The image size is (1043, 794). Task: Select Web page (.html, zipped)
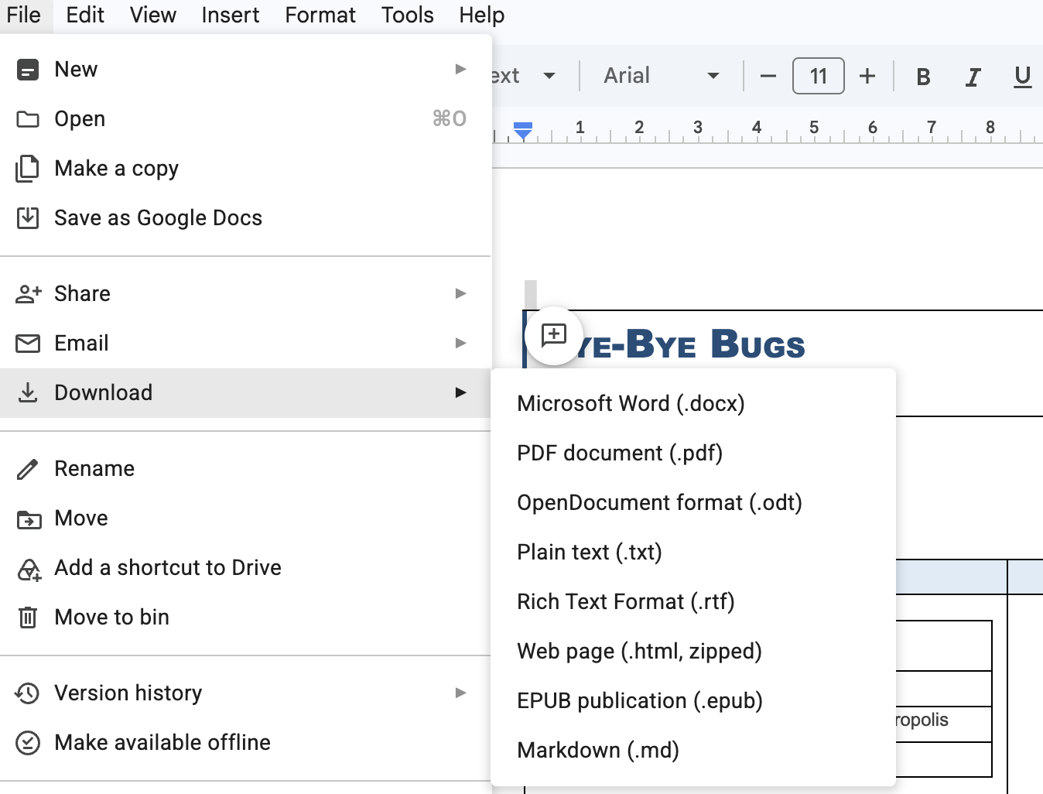pyautogui.click(x=693, y=652)
